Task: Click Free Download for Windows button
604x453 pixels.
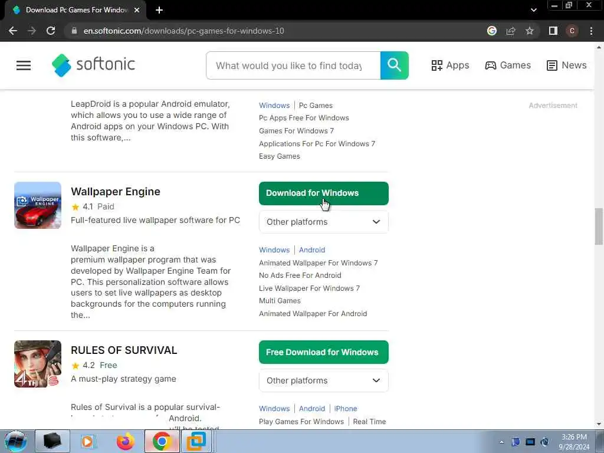Action: (324, 352)
